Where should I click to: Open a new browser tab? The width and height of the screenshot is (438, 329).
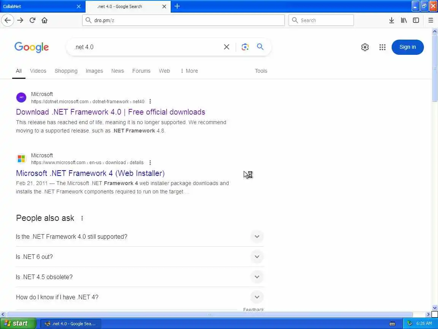coord(177,6)
